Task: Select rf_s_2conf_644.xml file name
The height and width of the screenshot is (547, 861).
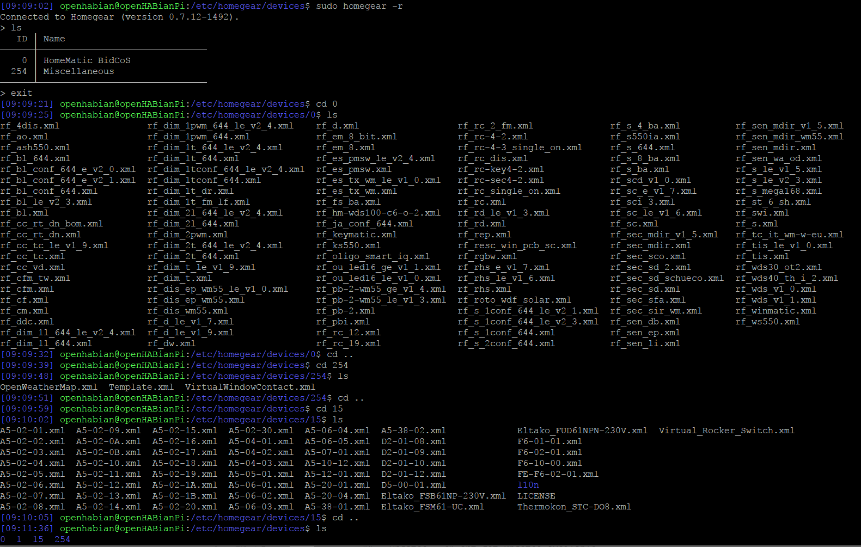Action: click(506, 343)
